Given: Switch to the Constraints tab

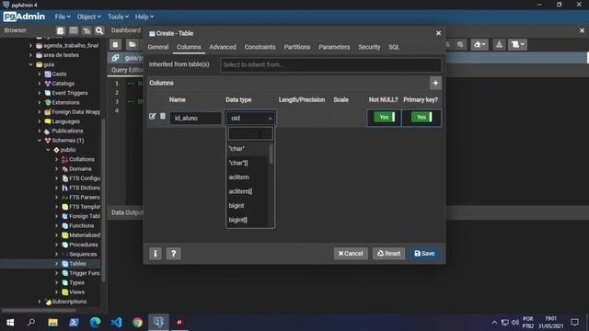Looking at the screenshot, I should [260, 47].
